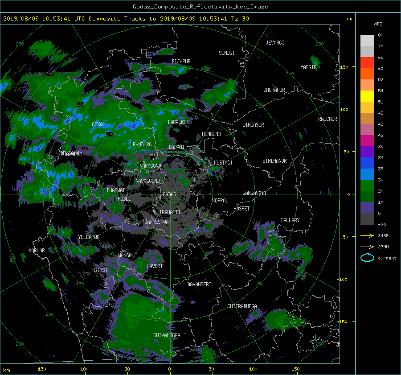Select the HAVERI label
Screen dimensions: 401x375
pyautogui.click(x=155, y=266)
